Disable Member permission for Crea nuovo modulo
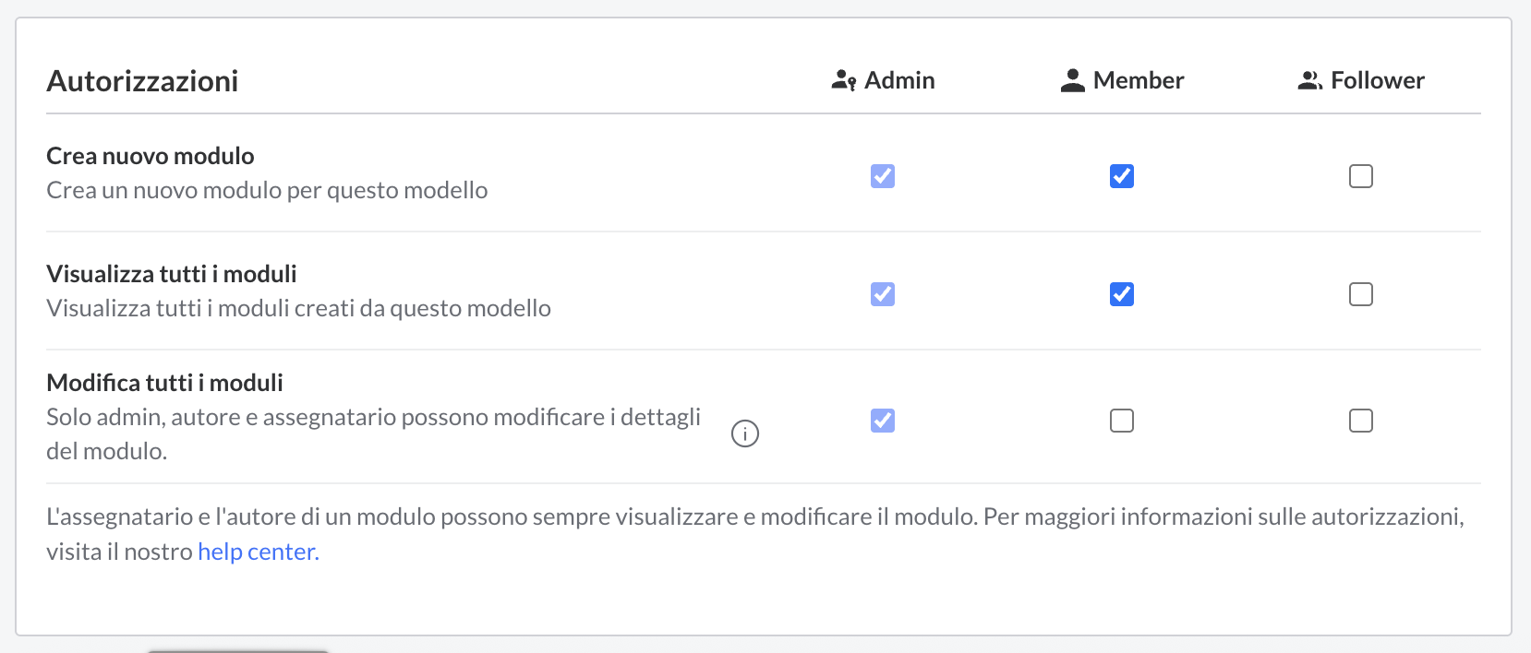 (1121, 175)
